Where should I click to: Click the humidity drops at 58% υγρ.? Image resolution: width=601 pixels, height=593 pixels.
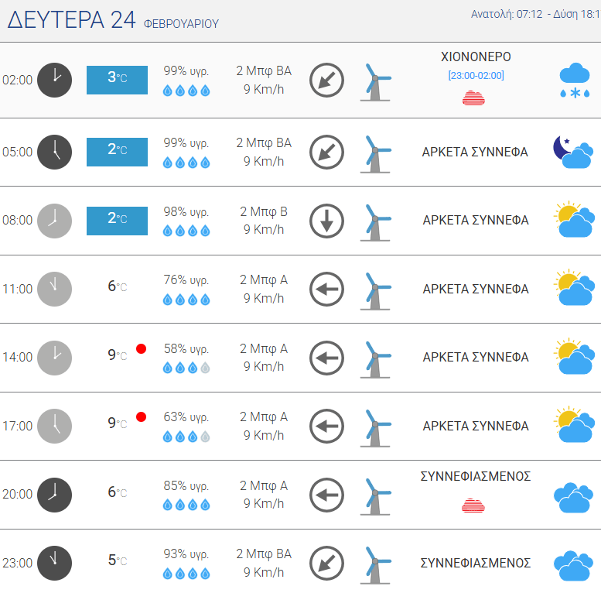186,368
